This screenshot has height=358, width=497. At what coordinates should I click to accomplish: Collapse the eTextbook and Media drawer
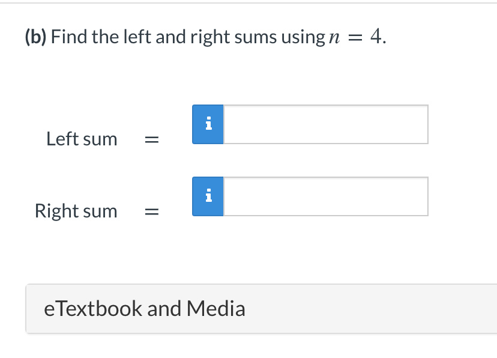click(145, 308)
